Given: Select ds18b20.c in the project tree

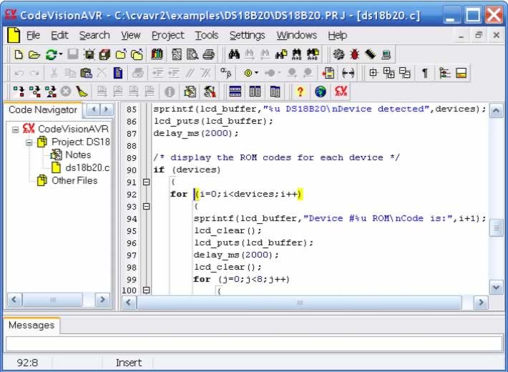Looking at the screenshot, I should (87, 167).
